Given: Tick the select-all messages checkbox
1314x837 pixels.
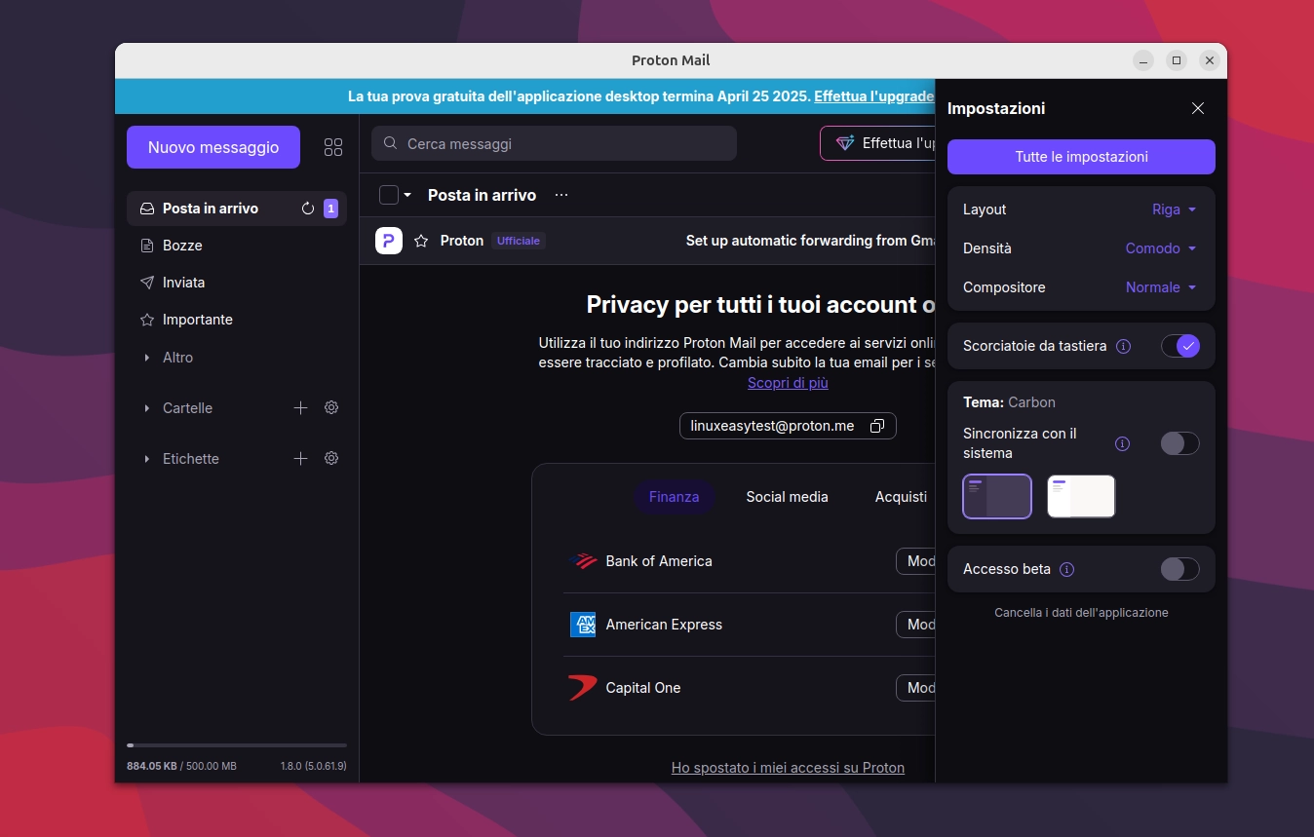Looking at the screenshot, I should click(x=388, y=195).
